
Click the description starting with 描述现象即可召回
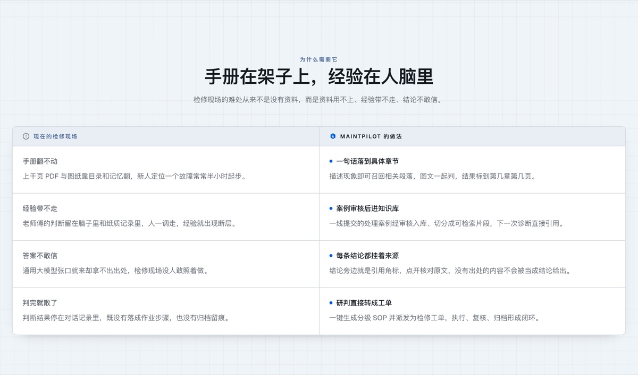433,176
